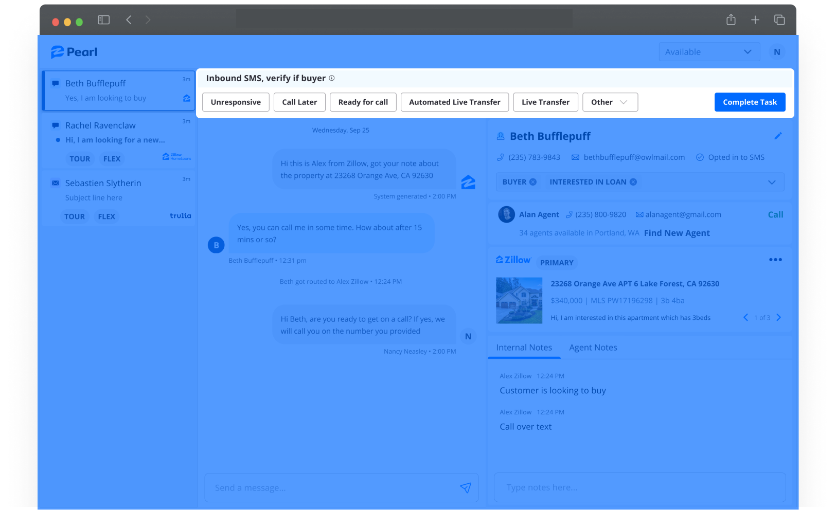The width and height of the screenshot is (836, 510).
Task: Click B avatar beside Beth's message
Action: pyautogui.click(x=216, y=245)
